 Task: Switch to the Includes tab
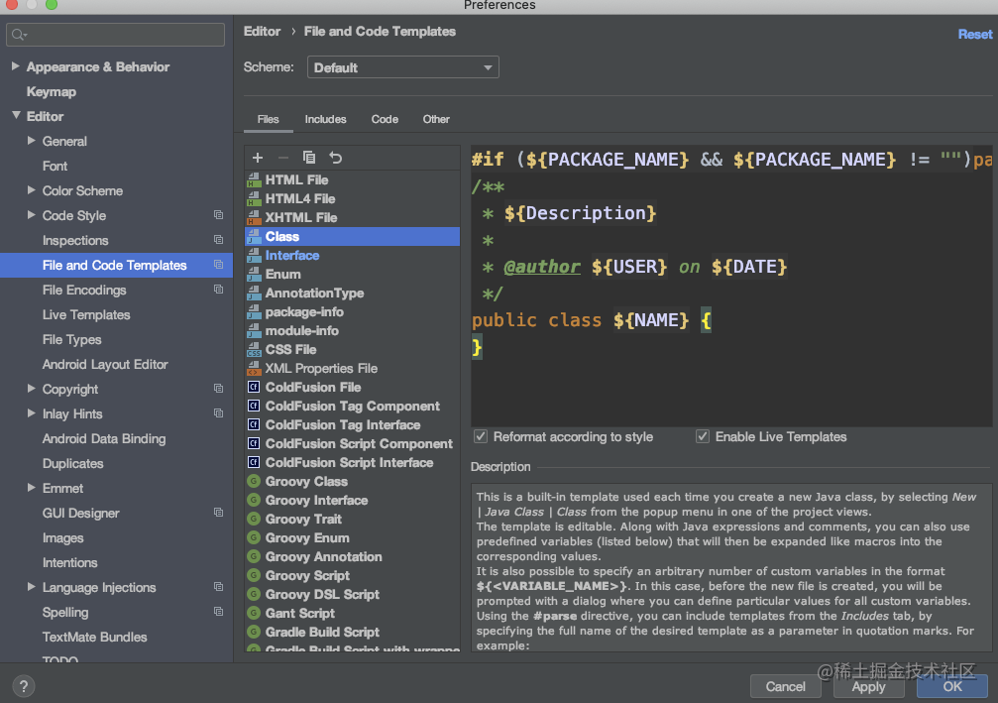pyautogui.click(x=325, y=119)
